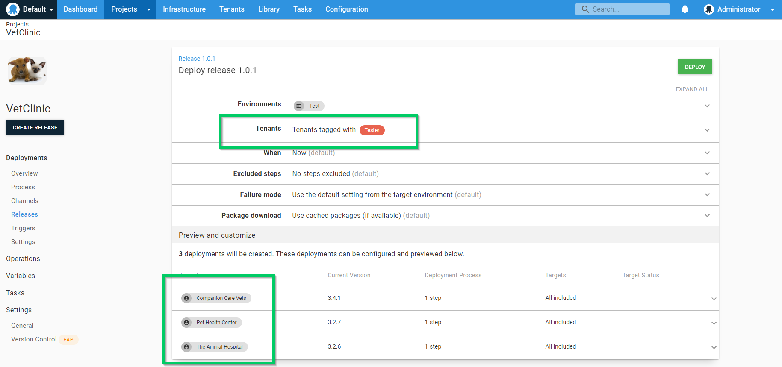Click the Administrator user avatar icon

click(708, 9)
